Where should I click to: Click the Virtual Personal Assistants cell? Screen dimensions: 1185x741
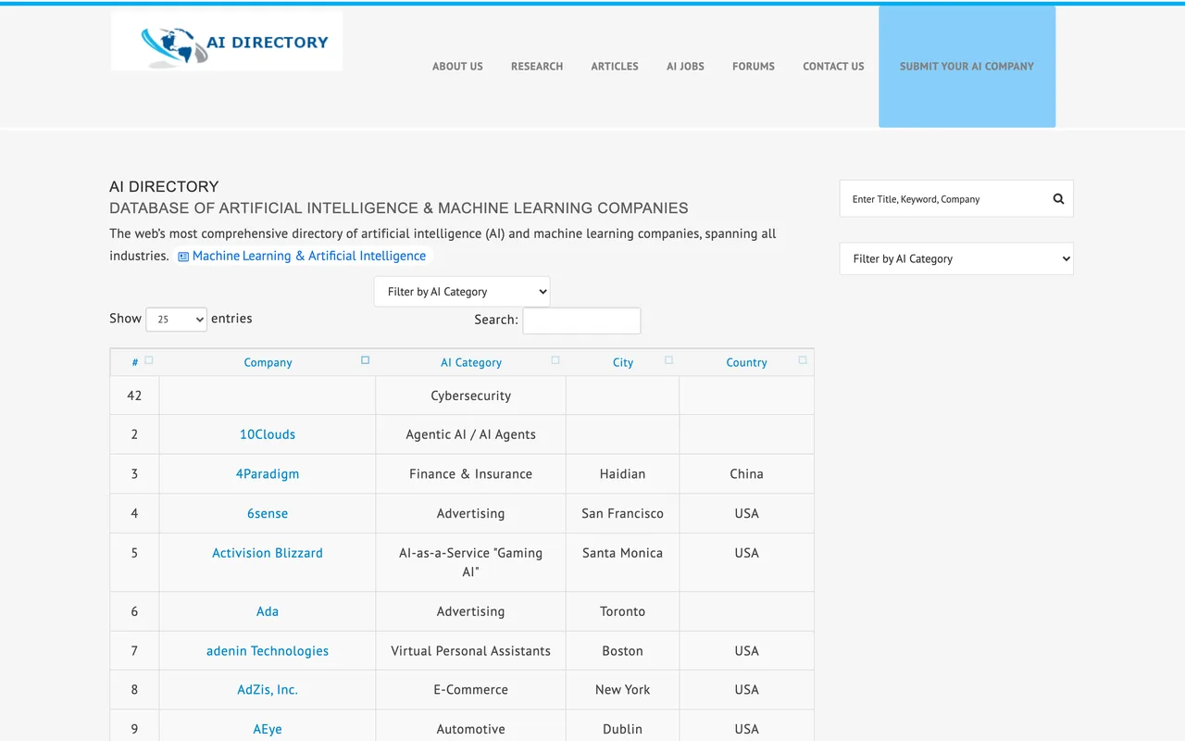tap(470, 651)
